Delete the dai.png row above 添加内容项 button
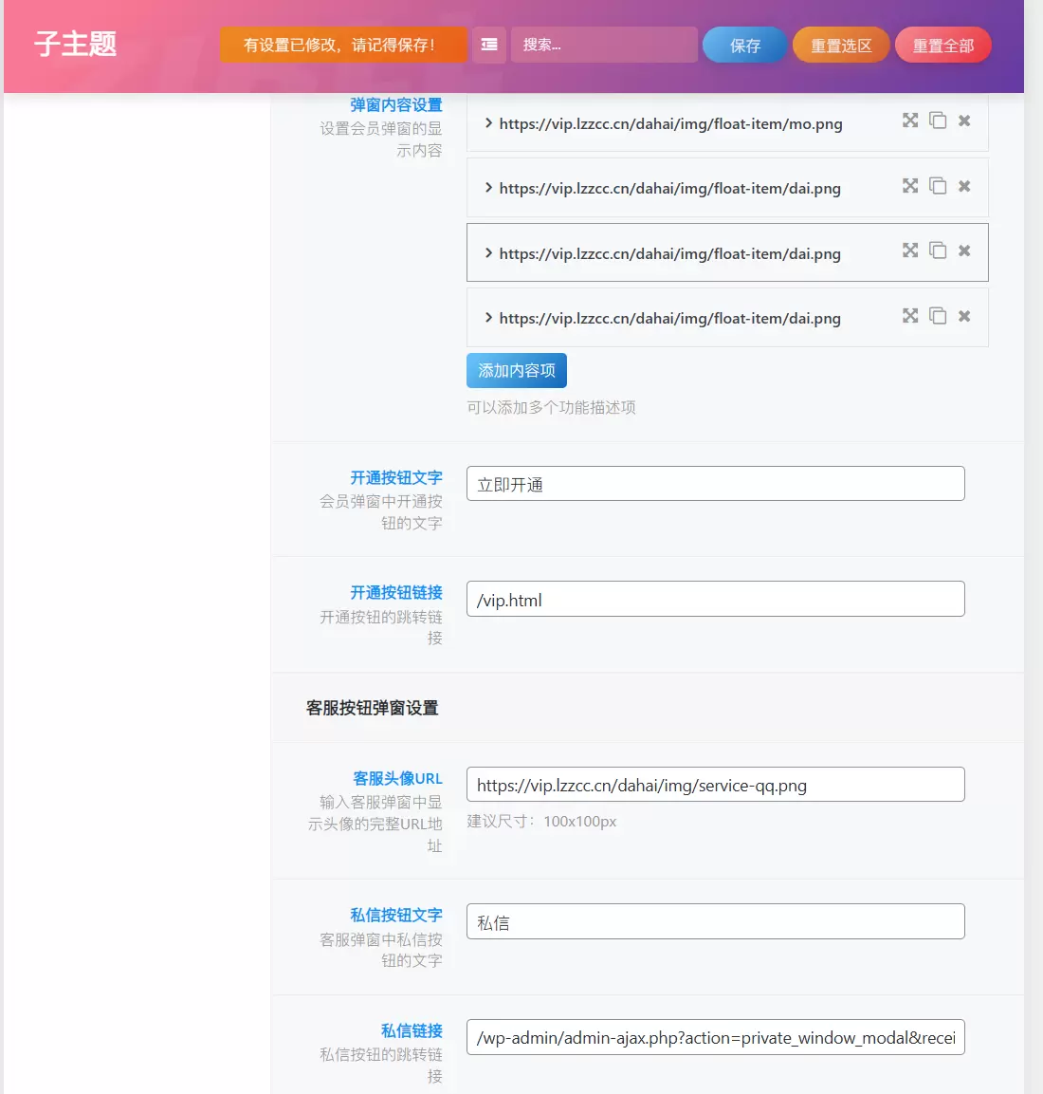The width and height of the screenshot is (1043, 1094). [x=964, y=316]
